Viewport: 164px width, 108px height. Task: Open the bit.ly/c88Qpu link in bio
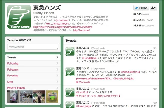pyautogui.click(x=57, y=24)
